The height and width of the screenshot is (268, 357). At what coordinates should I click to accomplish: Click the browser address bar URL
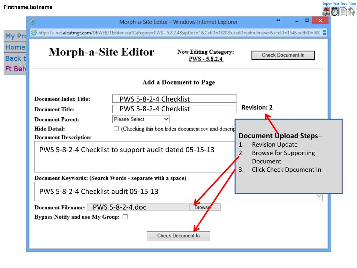179,32
